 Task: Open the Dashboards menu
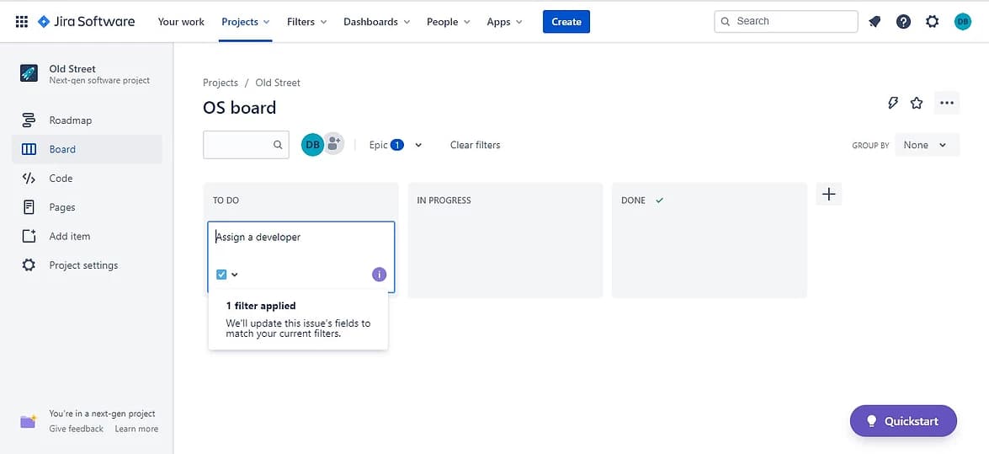pos(376,22)
